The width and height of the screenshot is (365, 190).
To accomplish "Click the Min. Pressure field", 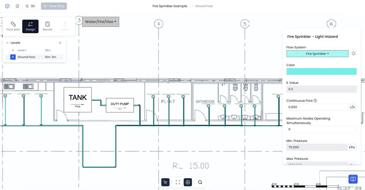I will (x=317, y=147).
